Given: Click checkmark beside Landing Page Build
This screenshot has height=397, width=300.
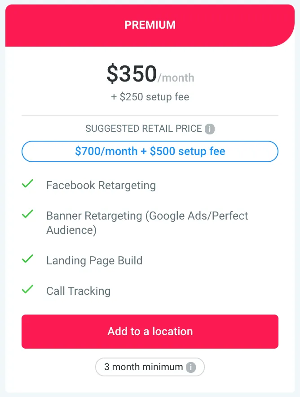Looking at the screenshot, I should coord(28,259).
